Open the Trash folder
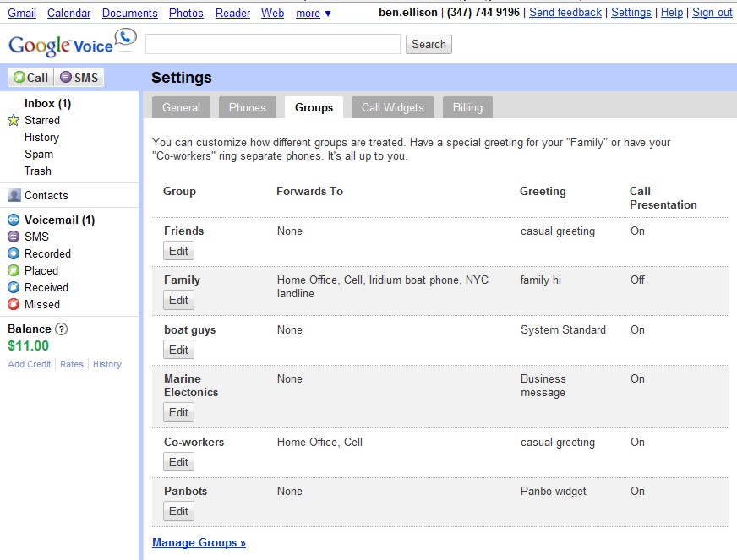Image resolution: width=737 pixels, height=560 pixels. tap(37, 171)
